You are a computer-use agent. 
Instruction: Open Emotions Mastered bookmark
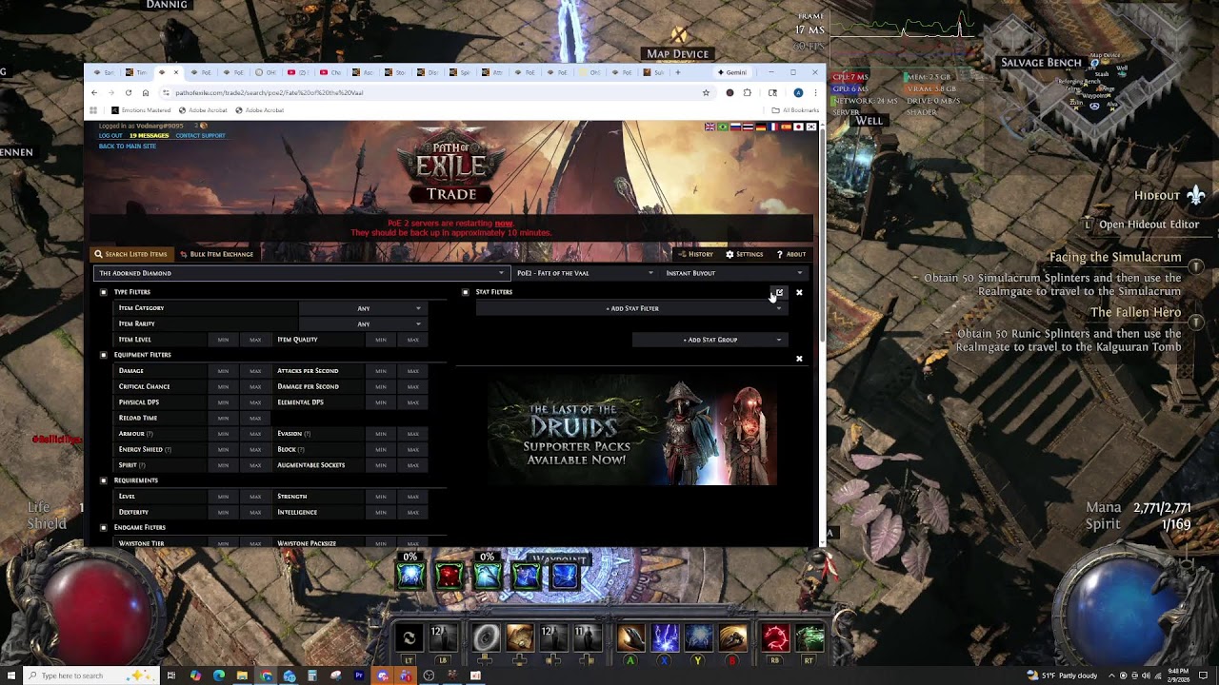click(142, 110)
